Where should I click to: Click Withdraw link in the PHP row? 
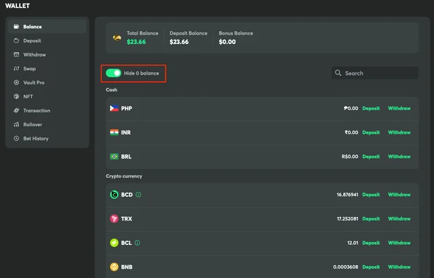[399, 108]
